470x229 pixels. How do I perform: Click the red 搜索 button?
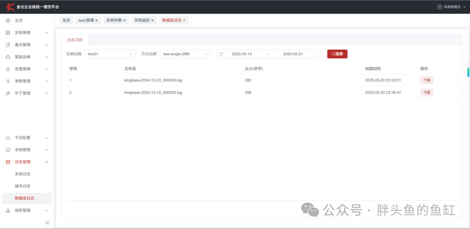[x=337, y=54]
